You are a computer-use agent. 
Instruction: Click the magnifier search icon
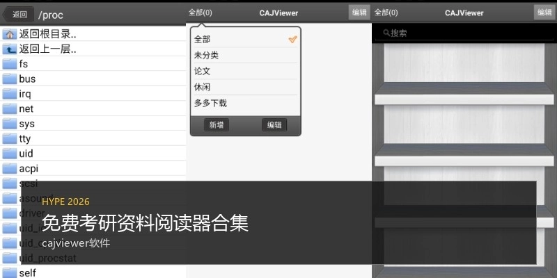click(386, 33)
